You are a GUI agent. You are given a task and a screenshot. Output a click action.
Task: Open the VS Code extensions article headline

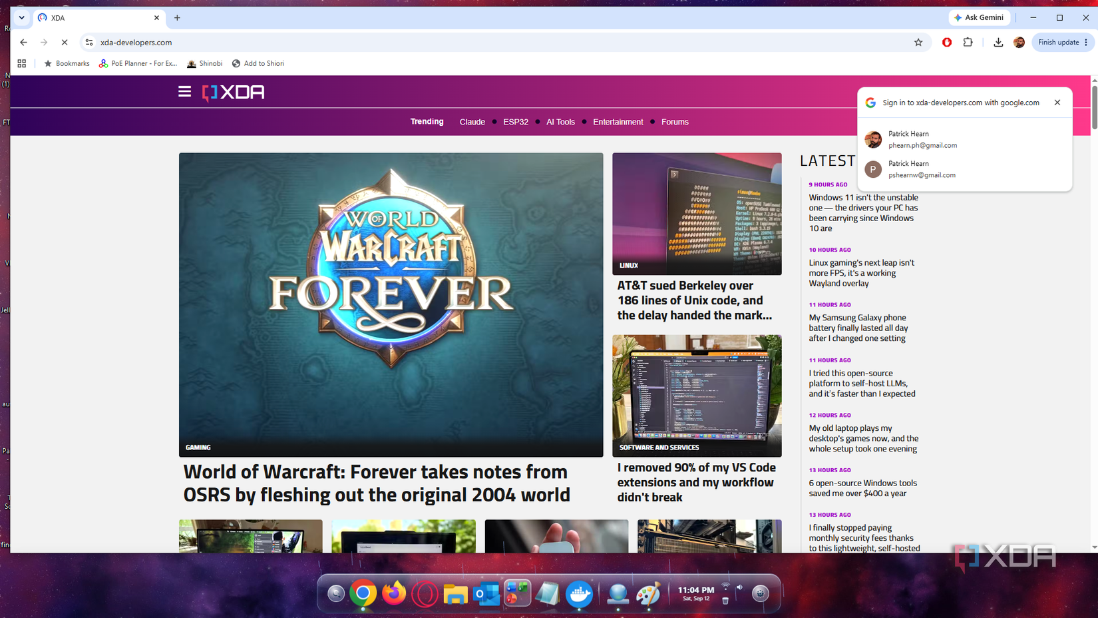coord(697,482)
